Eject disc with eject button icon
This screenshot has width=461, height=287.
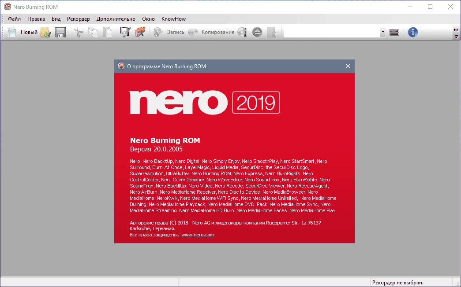pos(257,32)
